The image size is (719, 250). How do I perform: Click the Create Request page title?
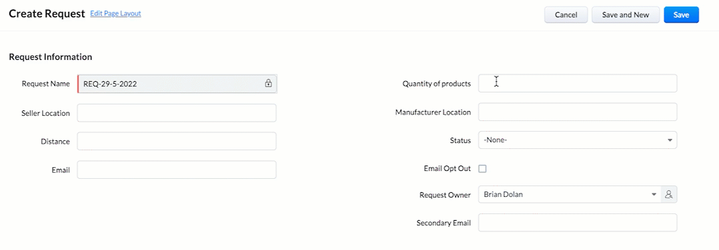pos(47,14)
